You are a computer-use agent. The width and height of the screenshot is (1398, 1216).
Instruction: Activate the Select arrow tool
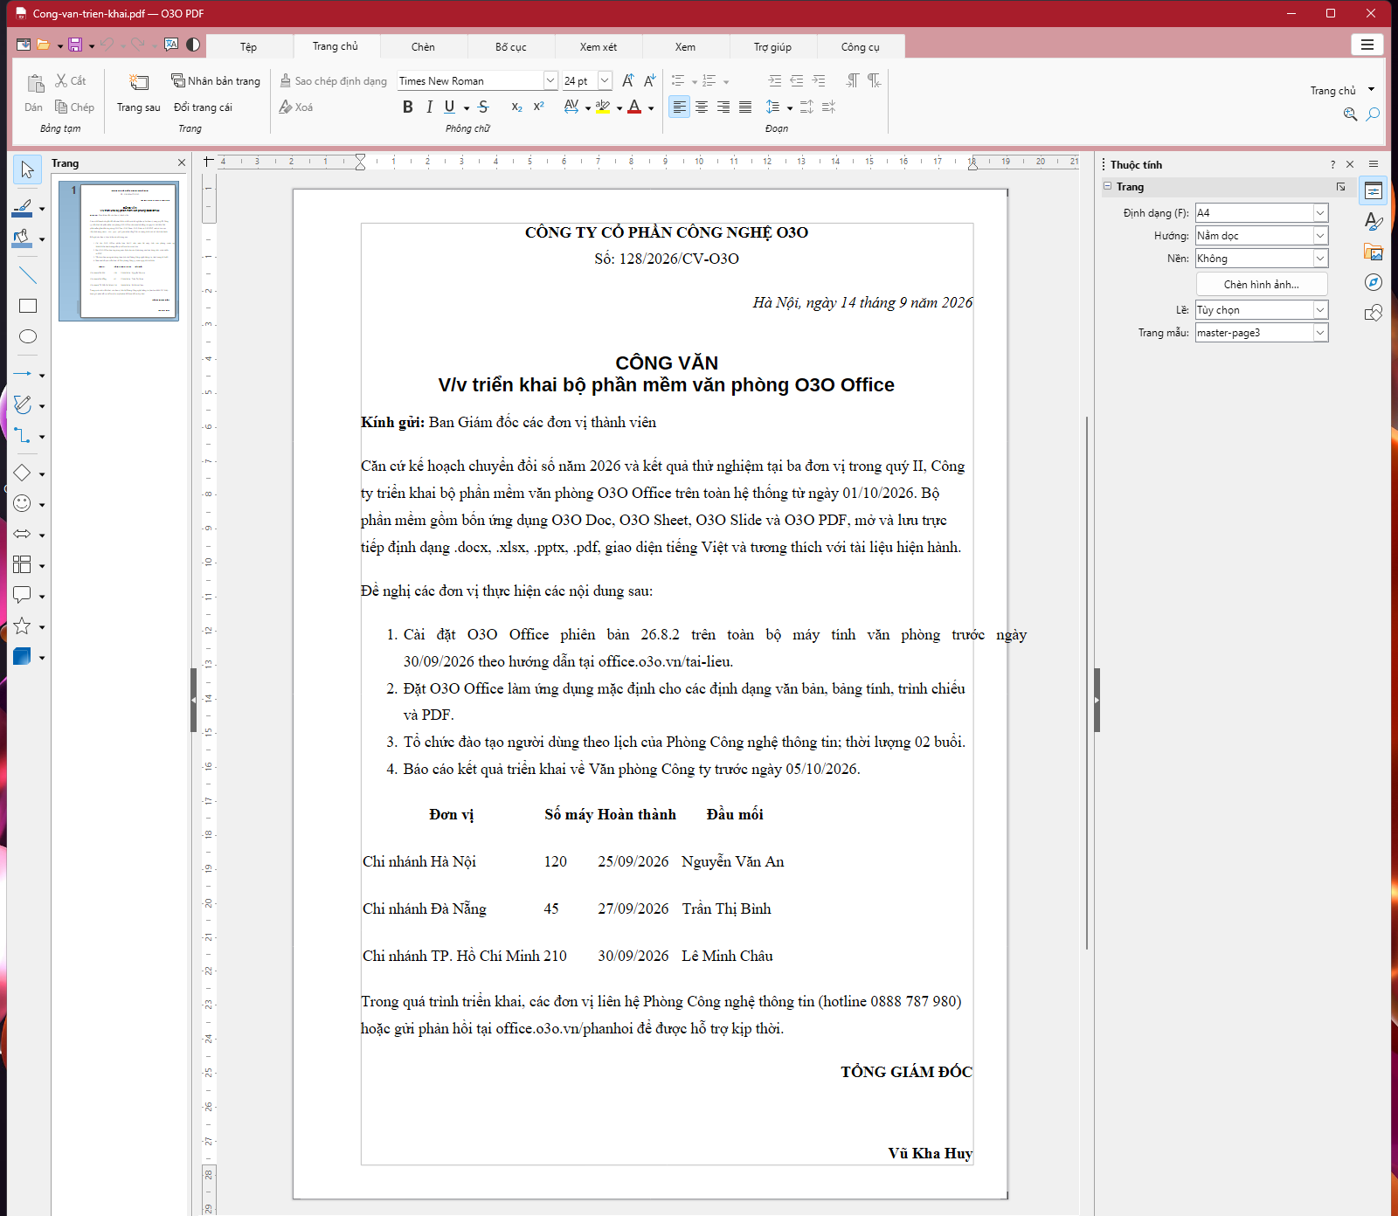[x=27, y=169]
